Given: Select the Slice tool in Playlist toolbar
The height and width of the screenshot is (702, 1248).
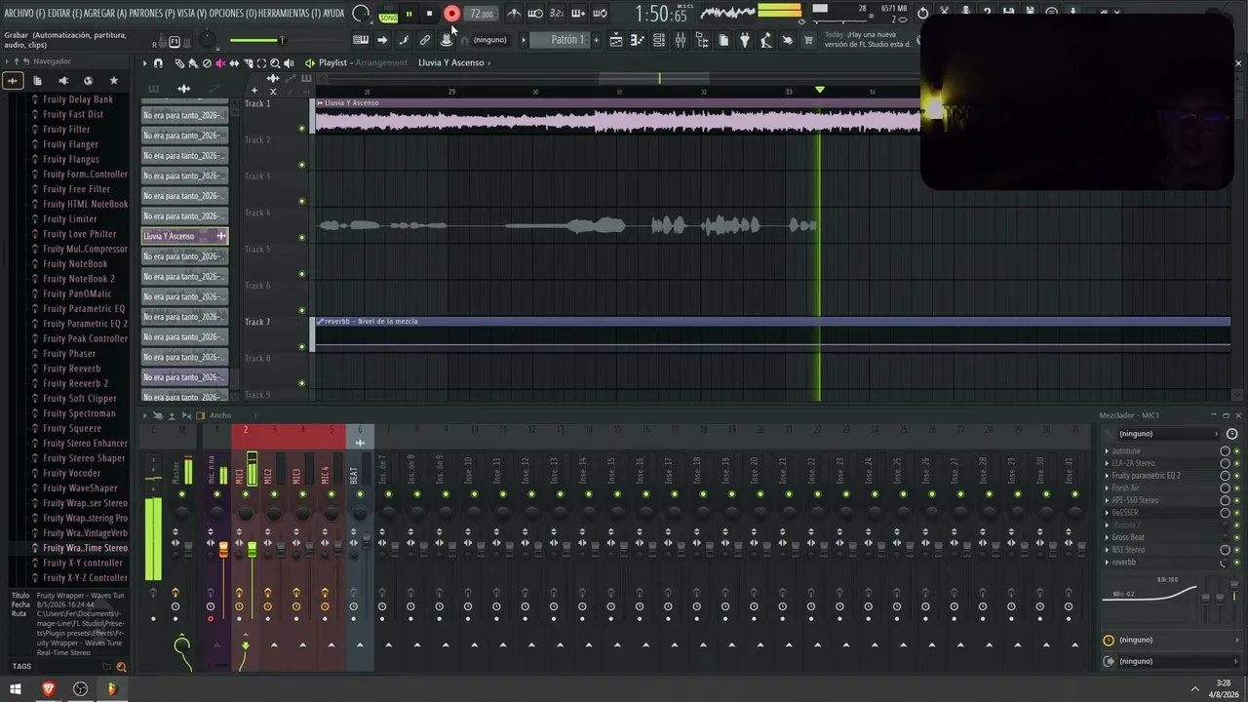Looking at the screenshot, I should click(x=248, y=63).
